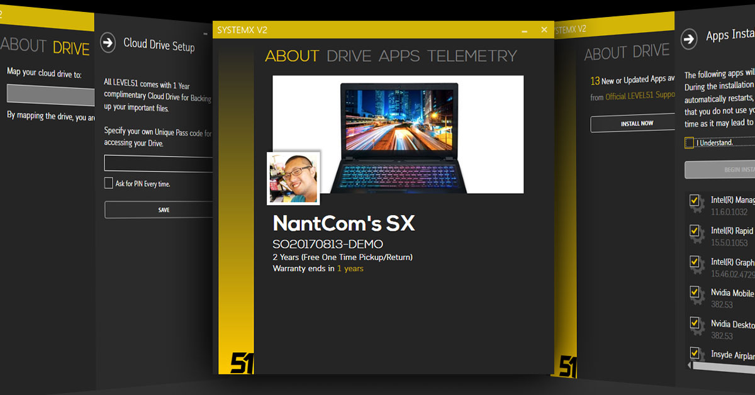This screenshot has width=755, height=395.
Task: Click the 13 New or Updated Apps text
Action: click(633, 82)
